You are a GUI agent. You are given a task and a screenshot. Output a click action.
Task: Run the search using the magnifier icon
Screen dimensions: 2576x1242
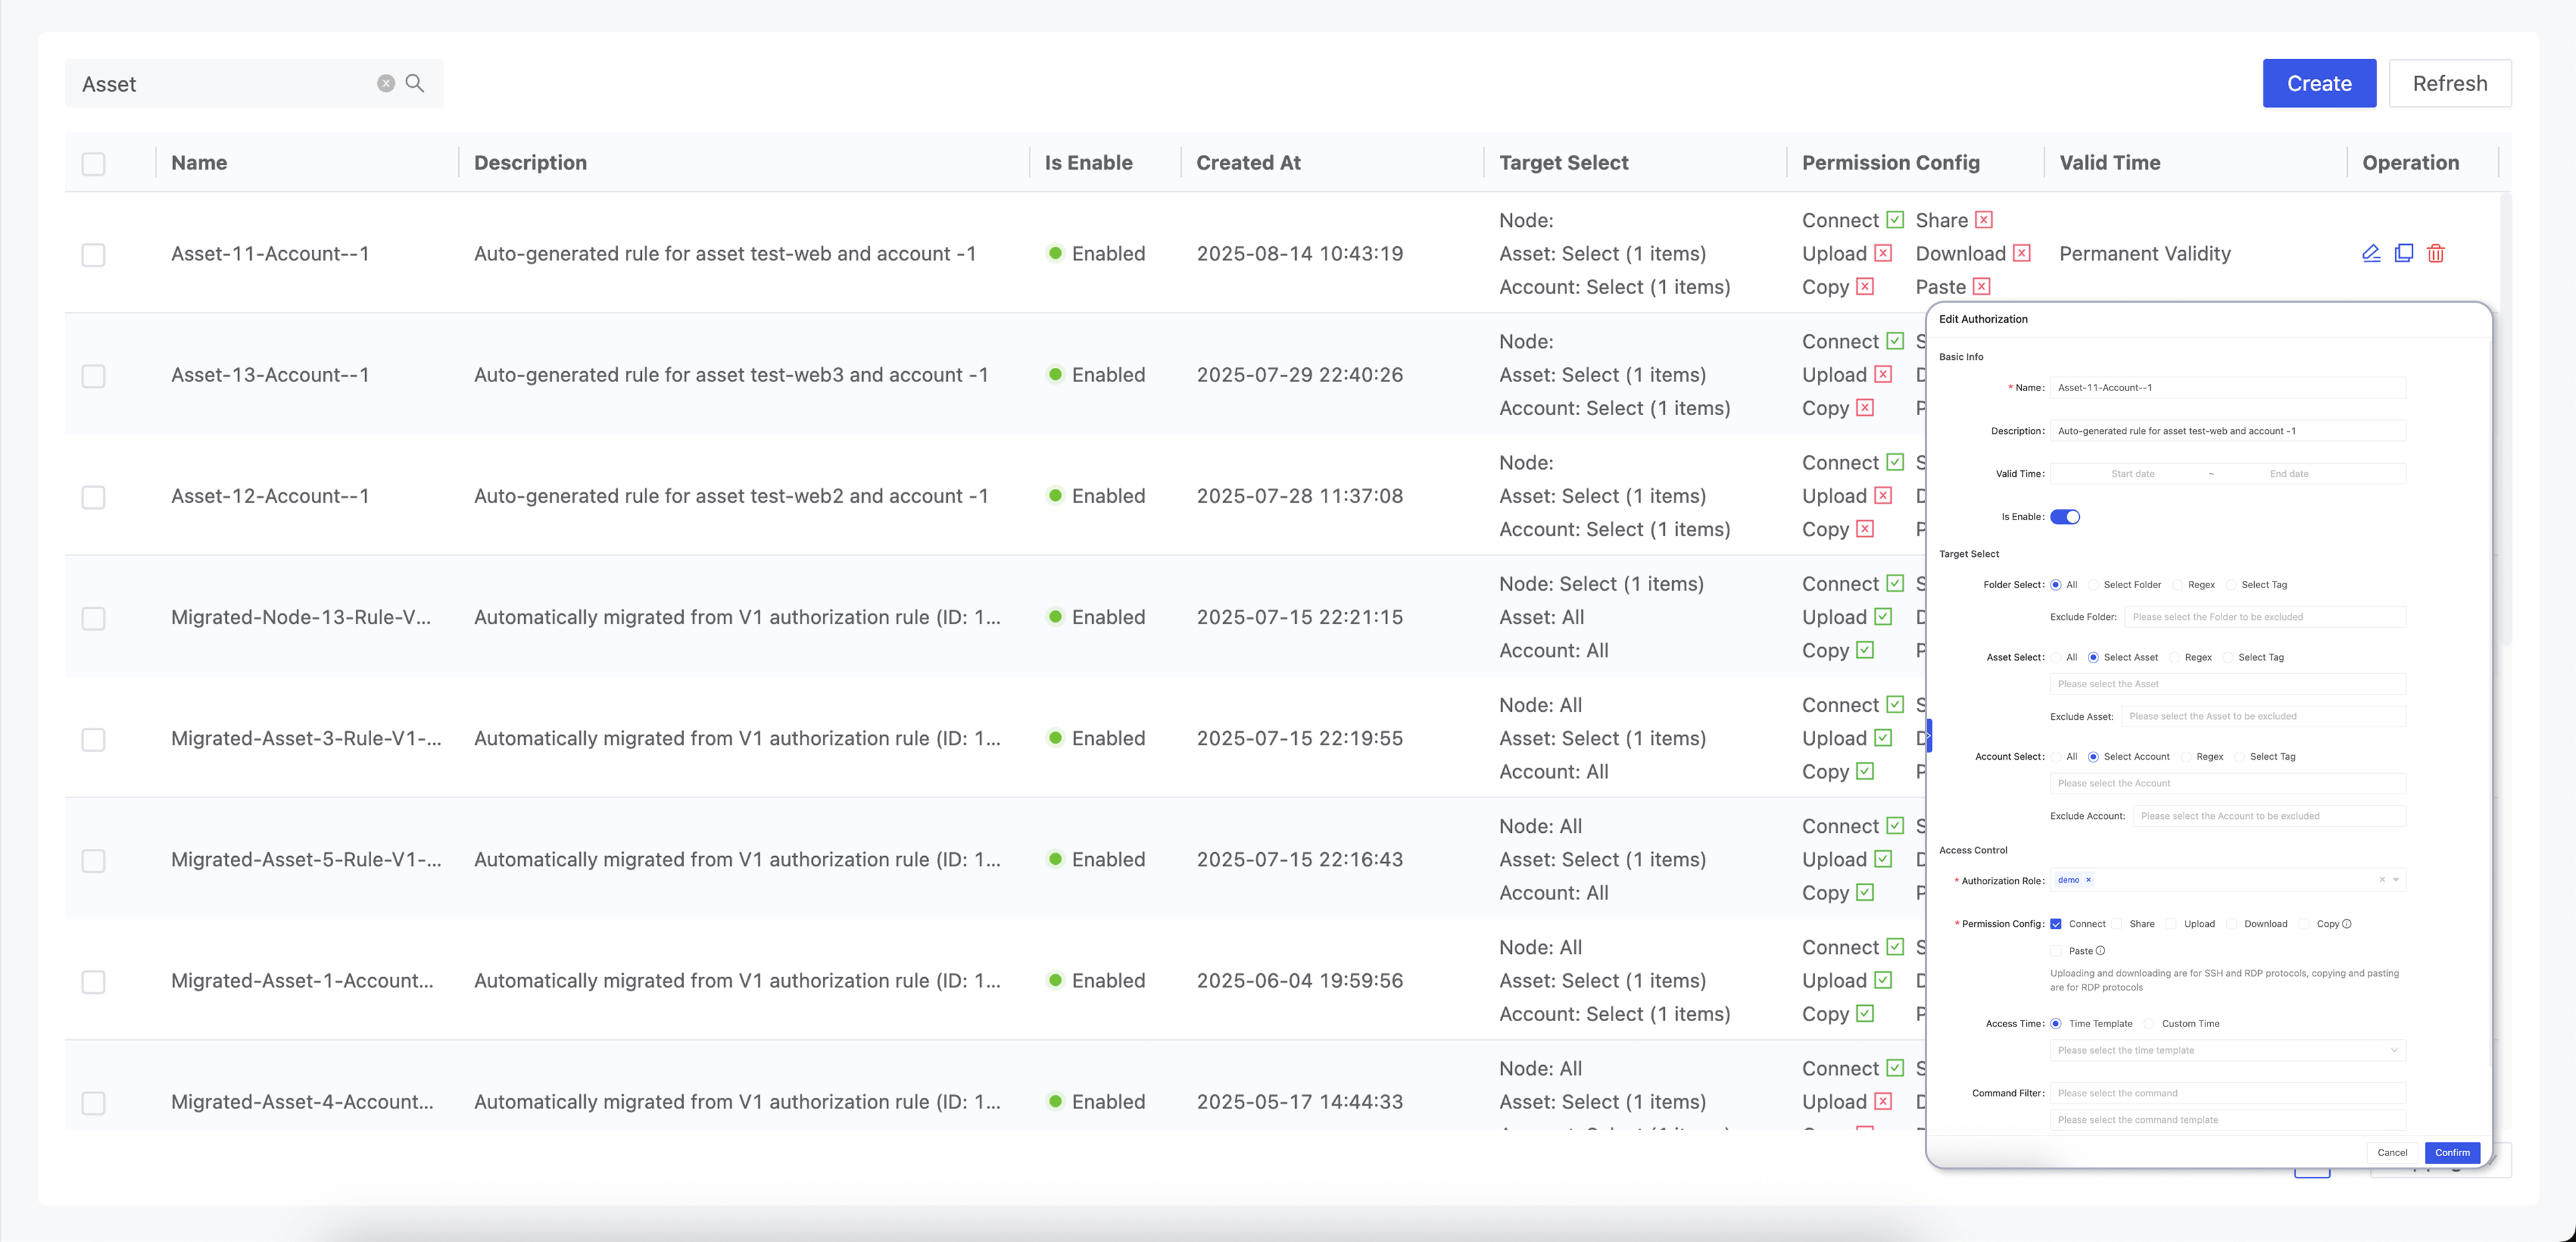[415, 83]
